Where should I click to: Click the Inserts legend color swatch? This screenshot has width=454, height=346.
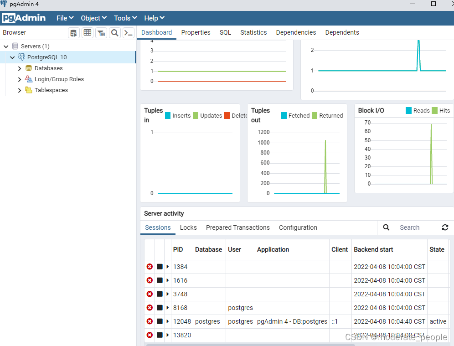pos(168,115)
